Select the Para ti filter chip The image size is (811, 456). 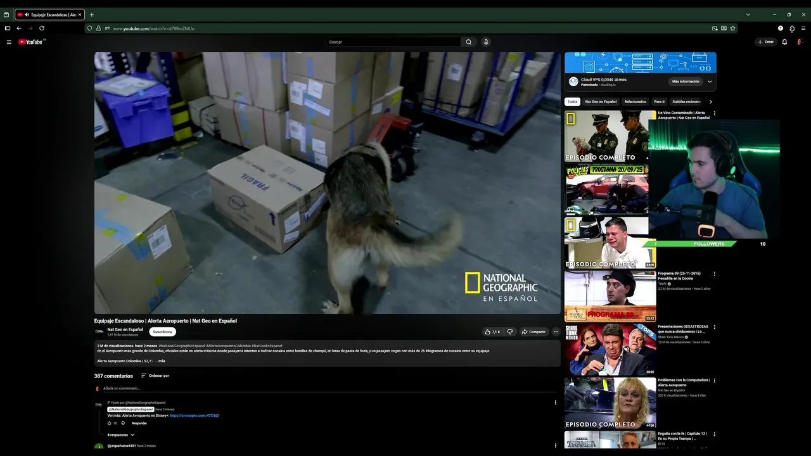tap(659, 101)
